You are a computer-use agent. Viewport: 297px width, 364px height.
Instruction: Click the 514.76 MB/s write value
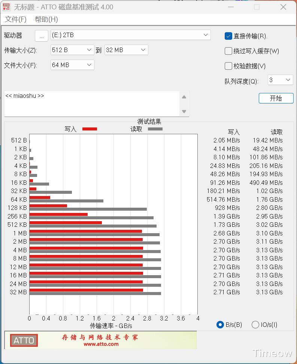[x=223, y=200]
